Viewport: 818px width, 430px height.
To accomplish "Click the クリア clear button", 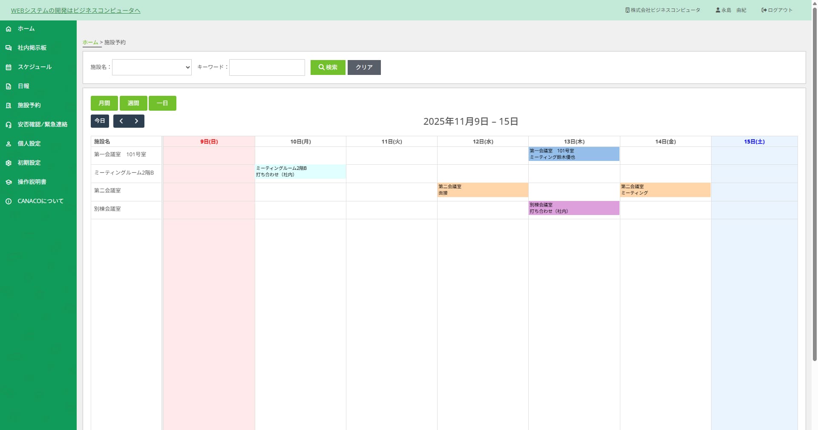I will (364, 67).
